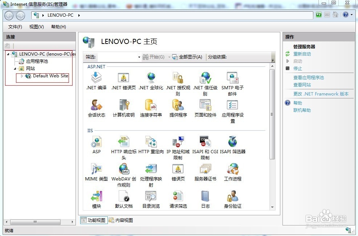Open the .NET 全球化 globe icon

pyautogui.click(x=151, y=78)
